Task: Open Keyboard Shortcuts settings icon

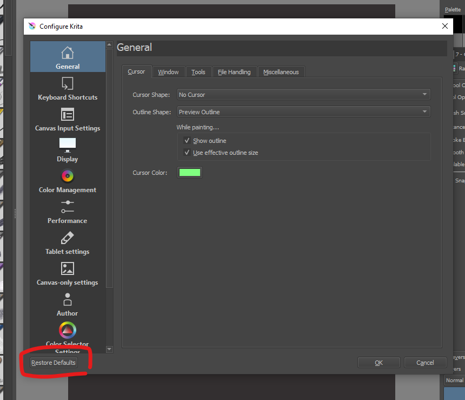Action: [68, 83]
